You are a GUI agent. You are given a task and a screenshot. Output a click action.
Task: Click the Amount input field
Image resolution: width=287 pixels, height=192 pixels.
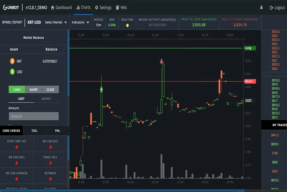coord(34,116)
